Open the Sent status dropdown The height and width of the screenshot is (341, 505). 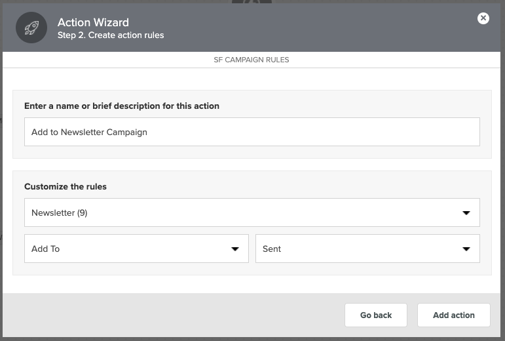tap(367, 249)
